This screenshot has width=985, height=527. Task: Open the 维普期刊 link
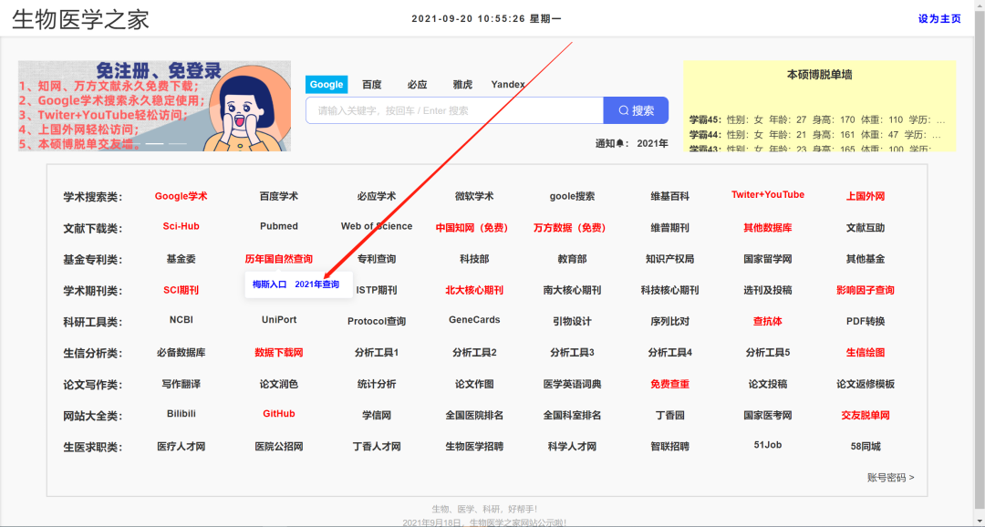coord(669,227)
